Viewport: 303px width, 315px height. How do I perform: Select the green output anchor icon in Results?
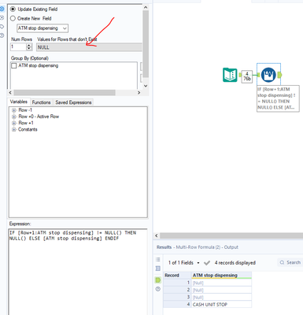158,280
